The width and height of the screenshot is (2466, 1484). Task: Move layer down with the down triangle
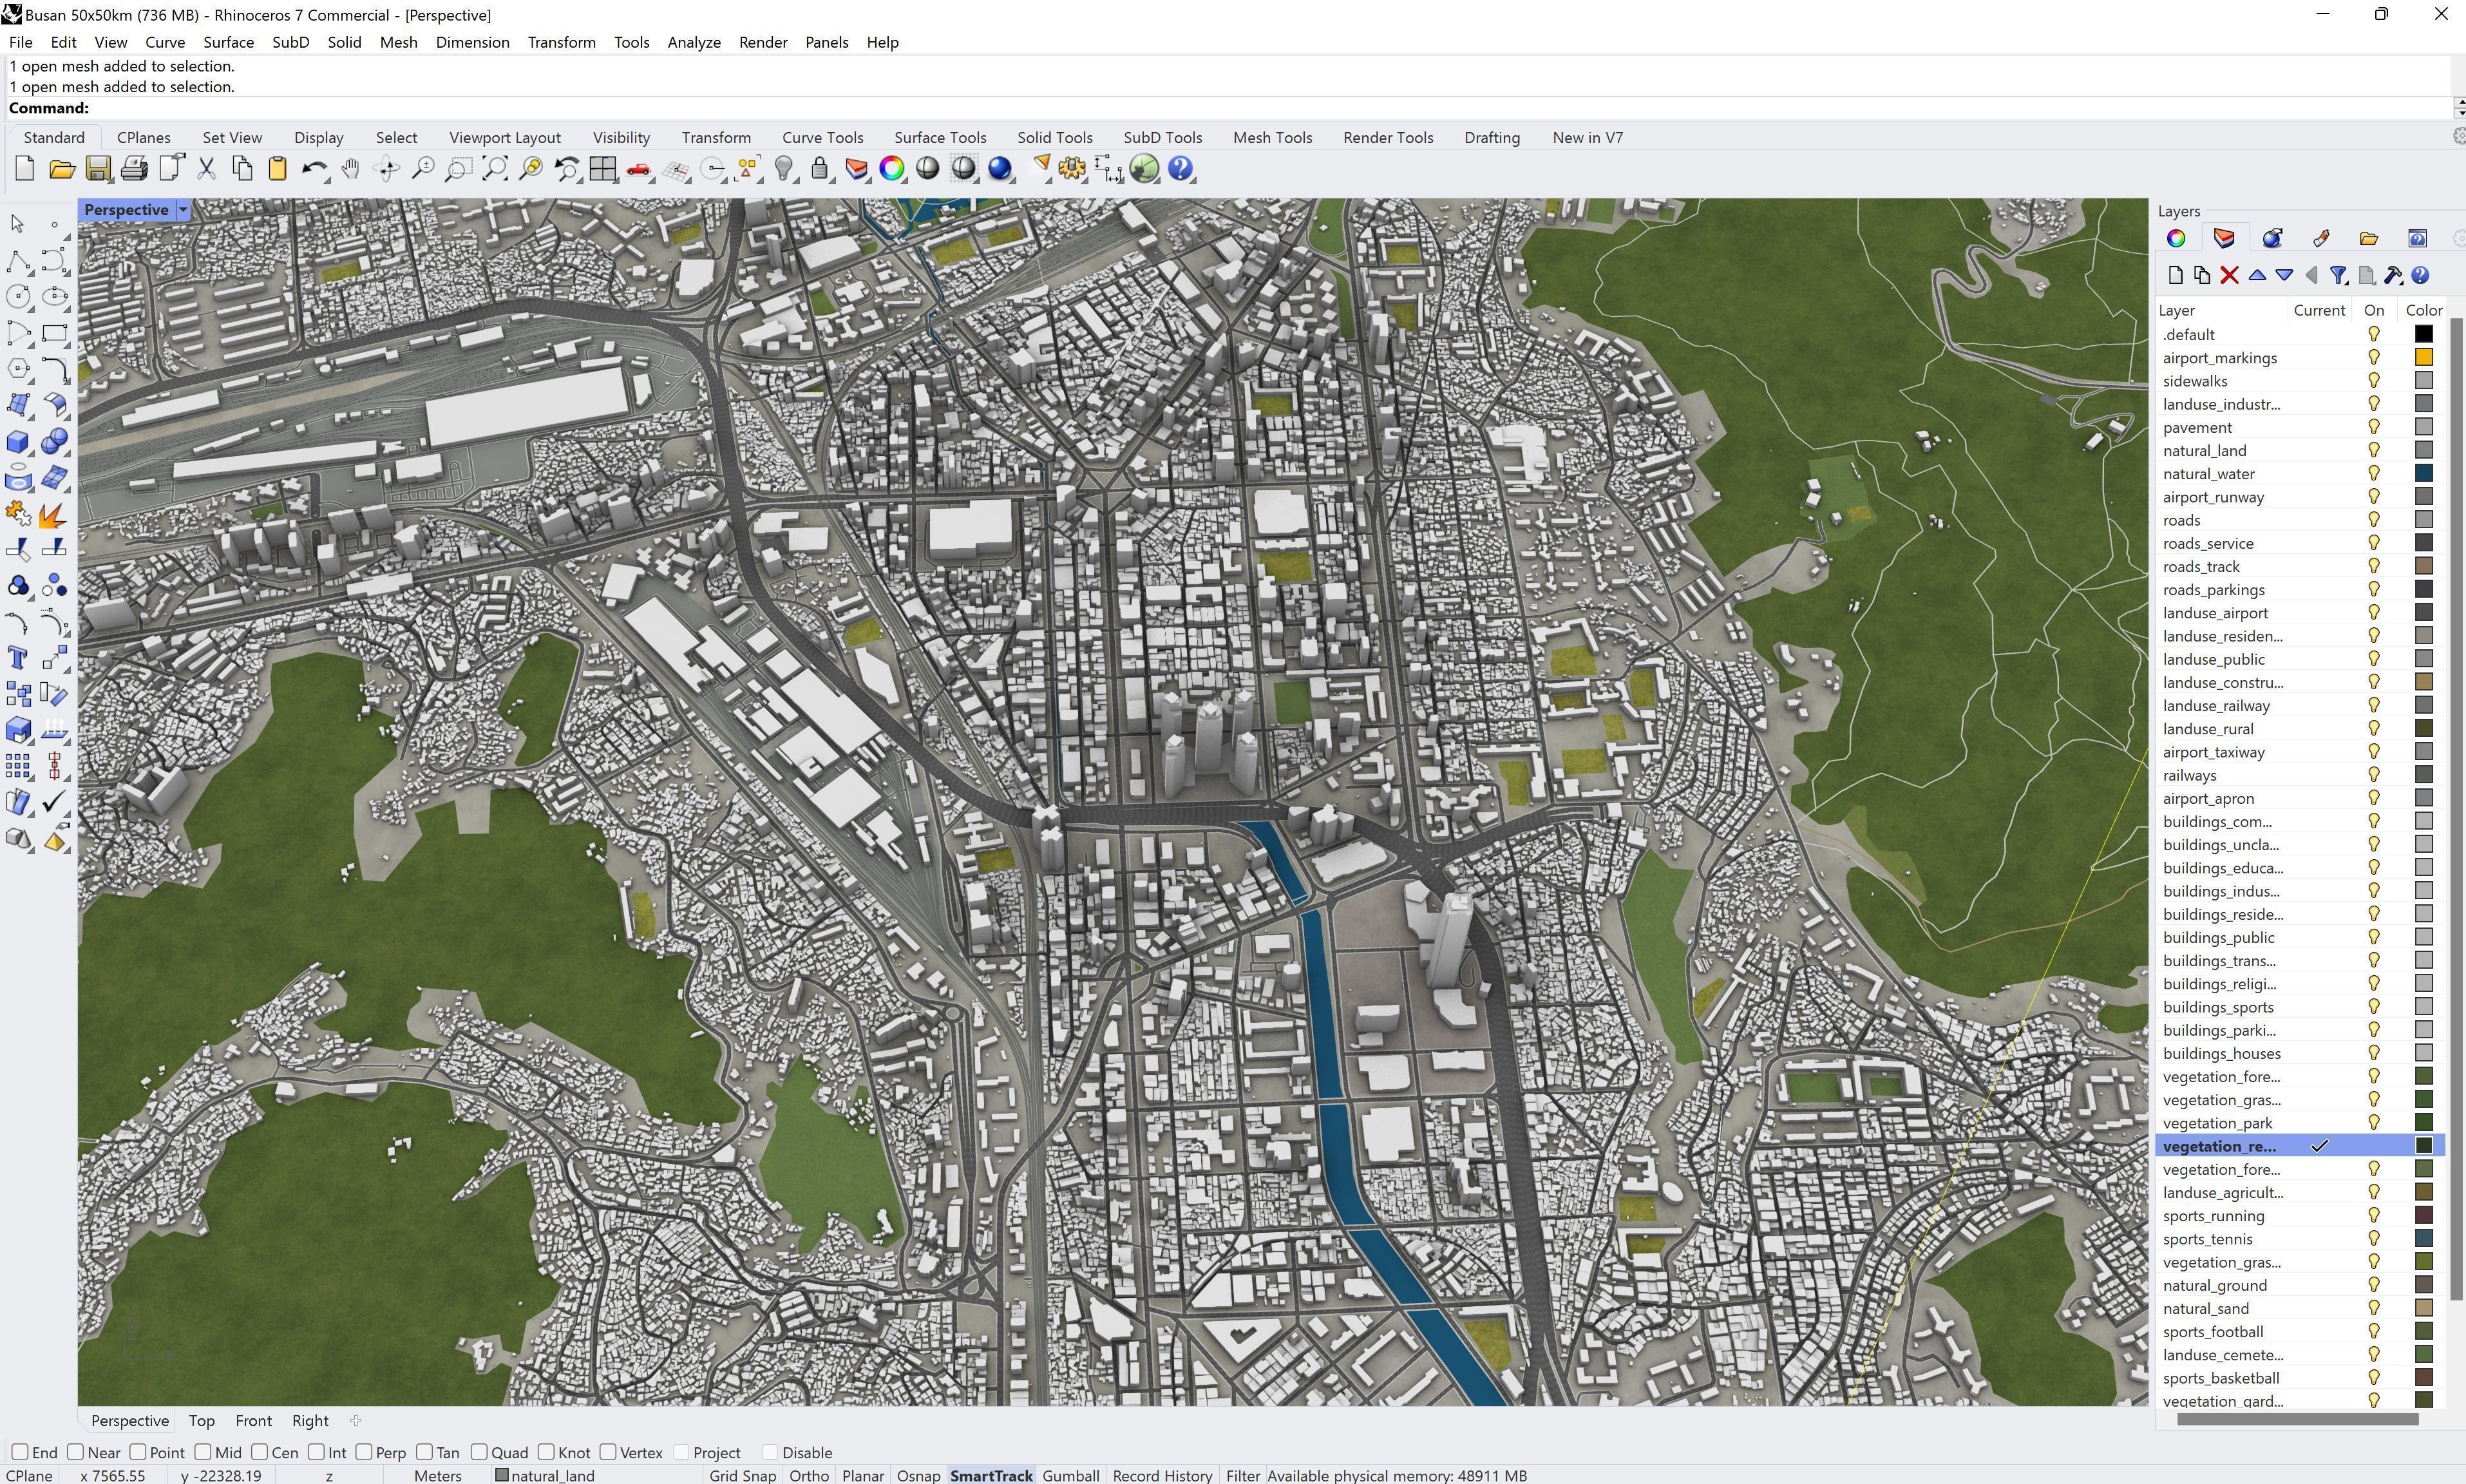pos(2284,275)
